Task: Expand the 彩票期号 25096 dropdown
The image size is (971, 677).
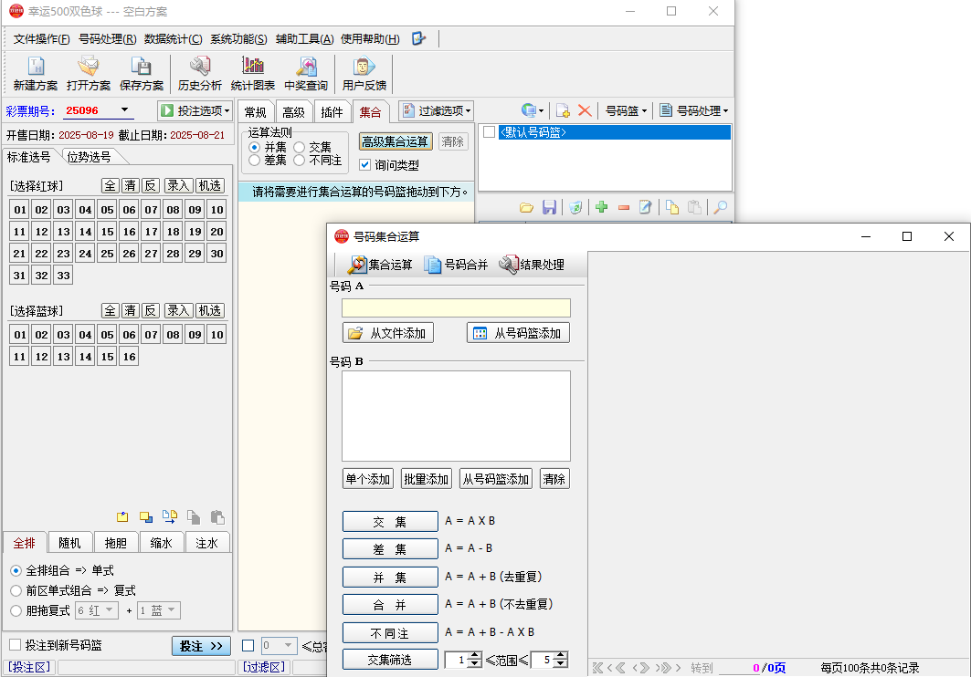Action: (124, 110)
